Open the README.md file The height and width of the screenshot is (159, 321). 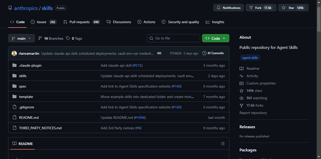(x=29, y=118)
